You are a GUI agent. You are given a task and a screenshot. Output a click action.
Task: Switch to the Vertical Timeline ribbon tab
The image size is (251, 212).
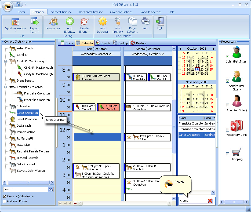pyautogui.click(x=61, y=12)
